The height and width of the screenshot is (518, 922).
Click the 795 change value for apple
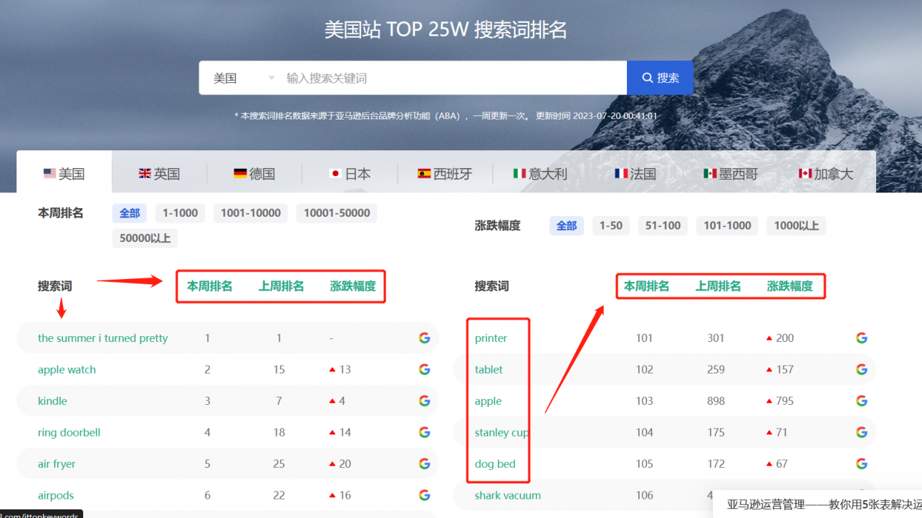[x=784, y=401]
